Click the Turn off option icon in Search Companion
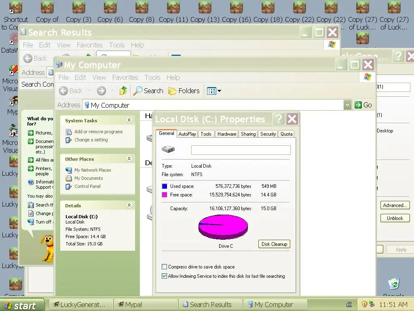This screenshot has height=311, width=414. 31,222
